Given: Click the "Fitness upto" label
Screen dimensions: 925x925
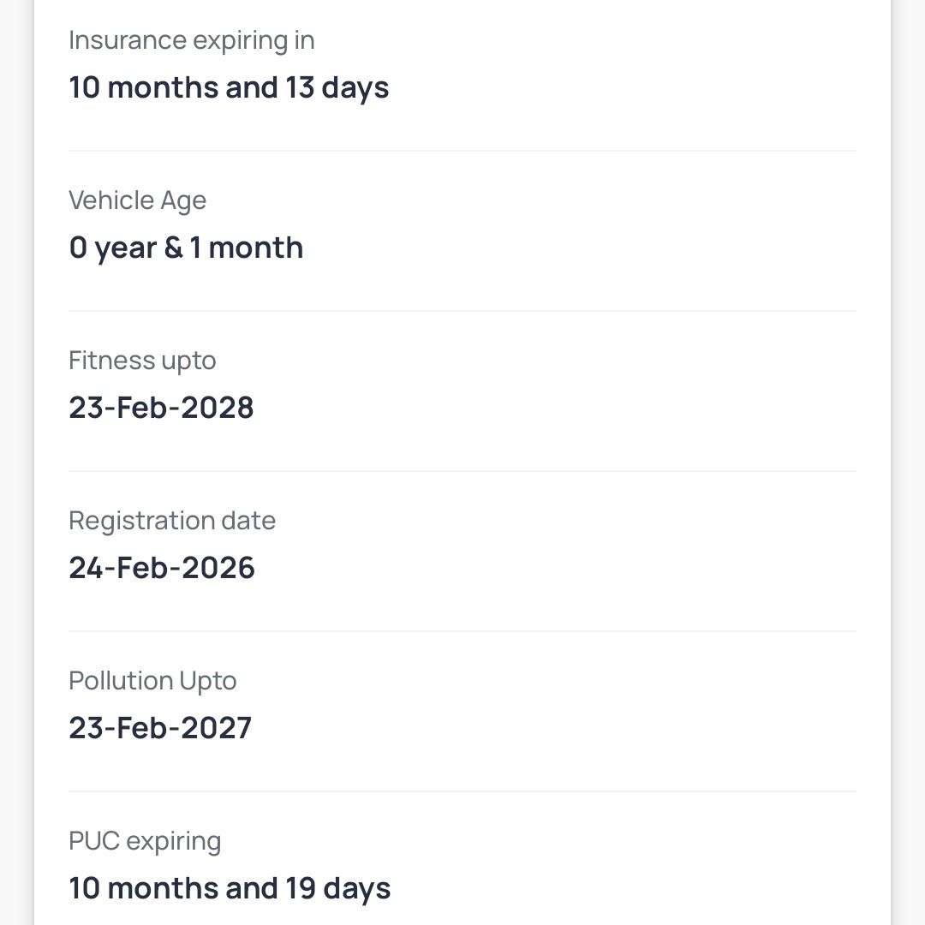Looking at the screenshot, I should point(142,361).
